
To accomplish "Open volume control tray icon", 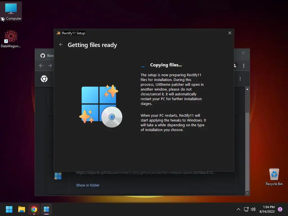I will (253, 209).
